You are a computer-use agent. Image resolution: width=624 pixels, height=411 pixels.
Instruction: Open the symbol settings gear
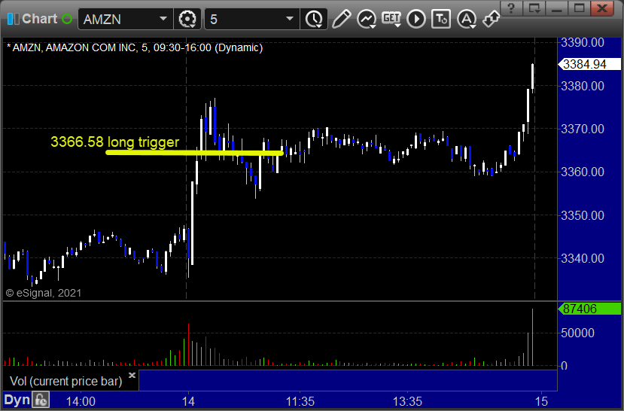187,19
